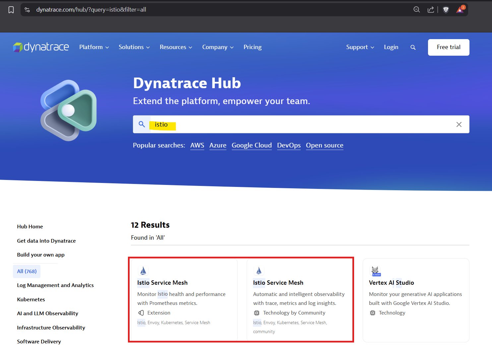Click 'Monitor your generative AI applications' description

[415, 299]
